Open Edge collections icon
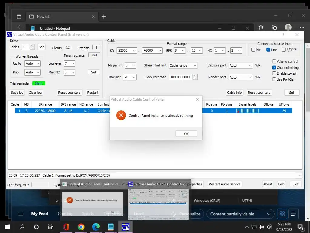This screenshot has width=310, height=233. coord(274,27)
